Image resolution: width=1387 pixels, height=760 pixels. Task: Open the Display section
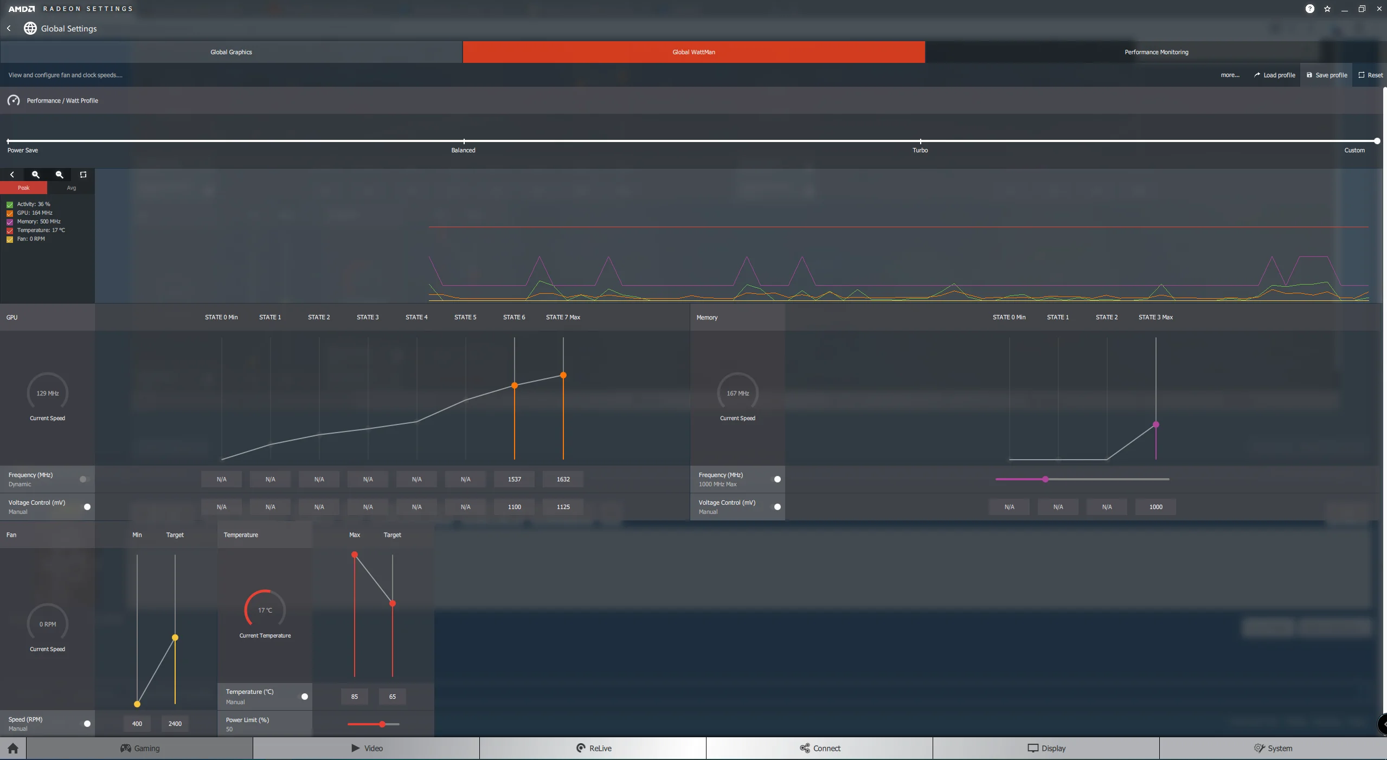1046,748
